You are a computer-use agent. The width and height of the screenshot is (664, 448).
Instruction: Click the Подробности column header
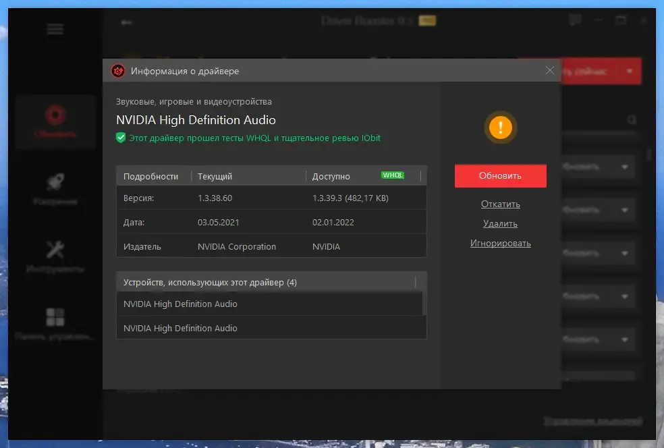click(x=150, y=176)
